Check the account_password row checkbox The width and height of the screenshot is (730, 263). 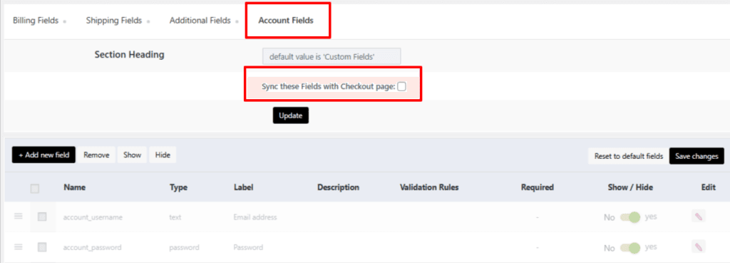coord(42,247)
